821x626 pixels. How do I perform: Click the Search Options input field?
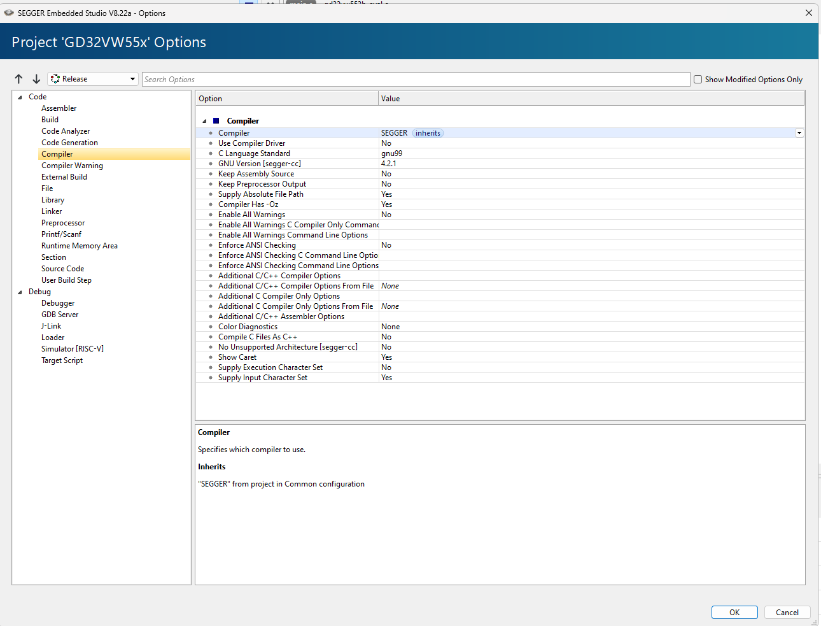click(x=416, y=80)
